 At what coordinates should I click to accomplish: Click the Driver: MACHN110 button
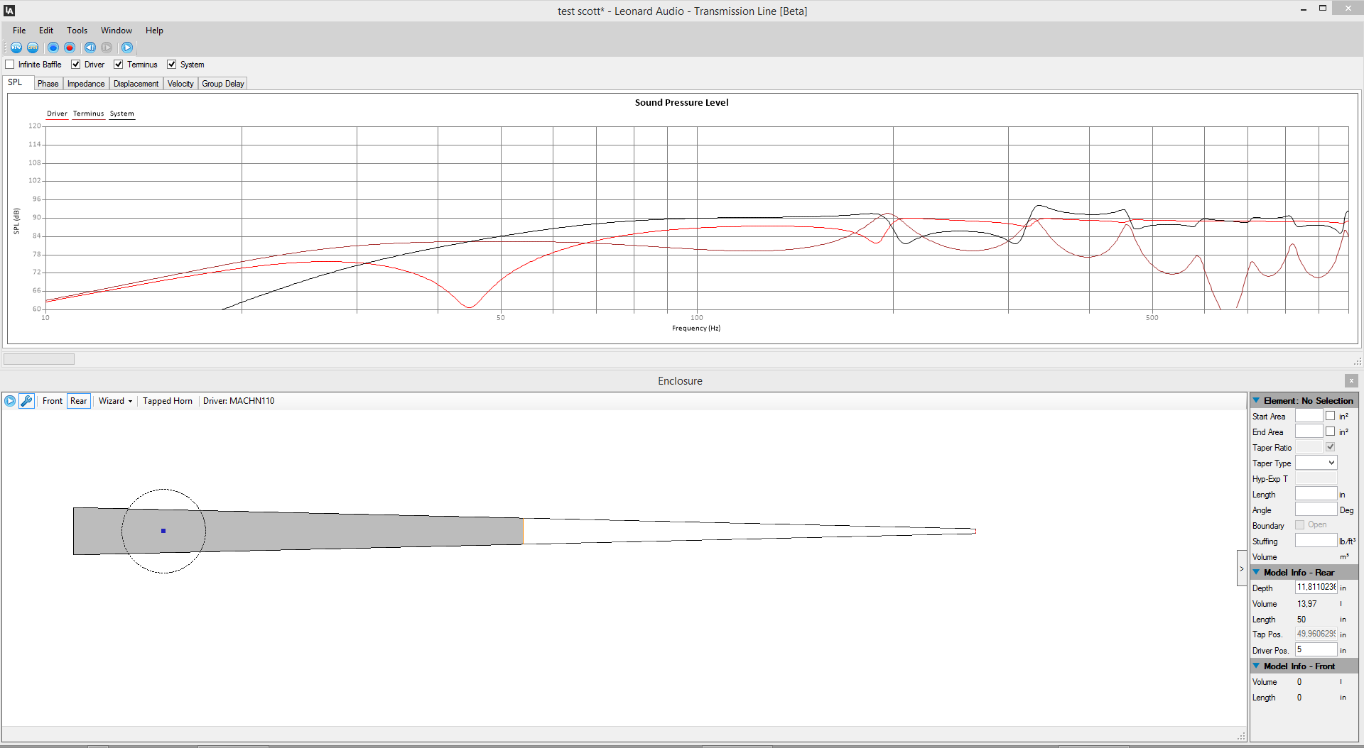tap(239, 401)
